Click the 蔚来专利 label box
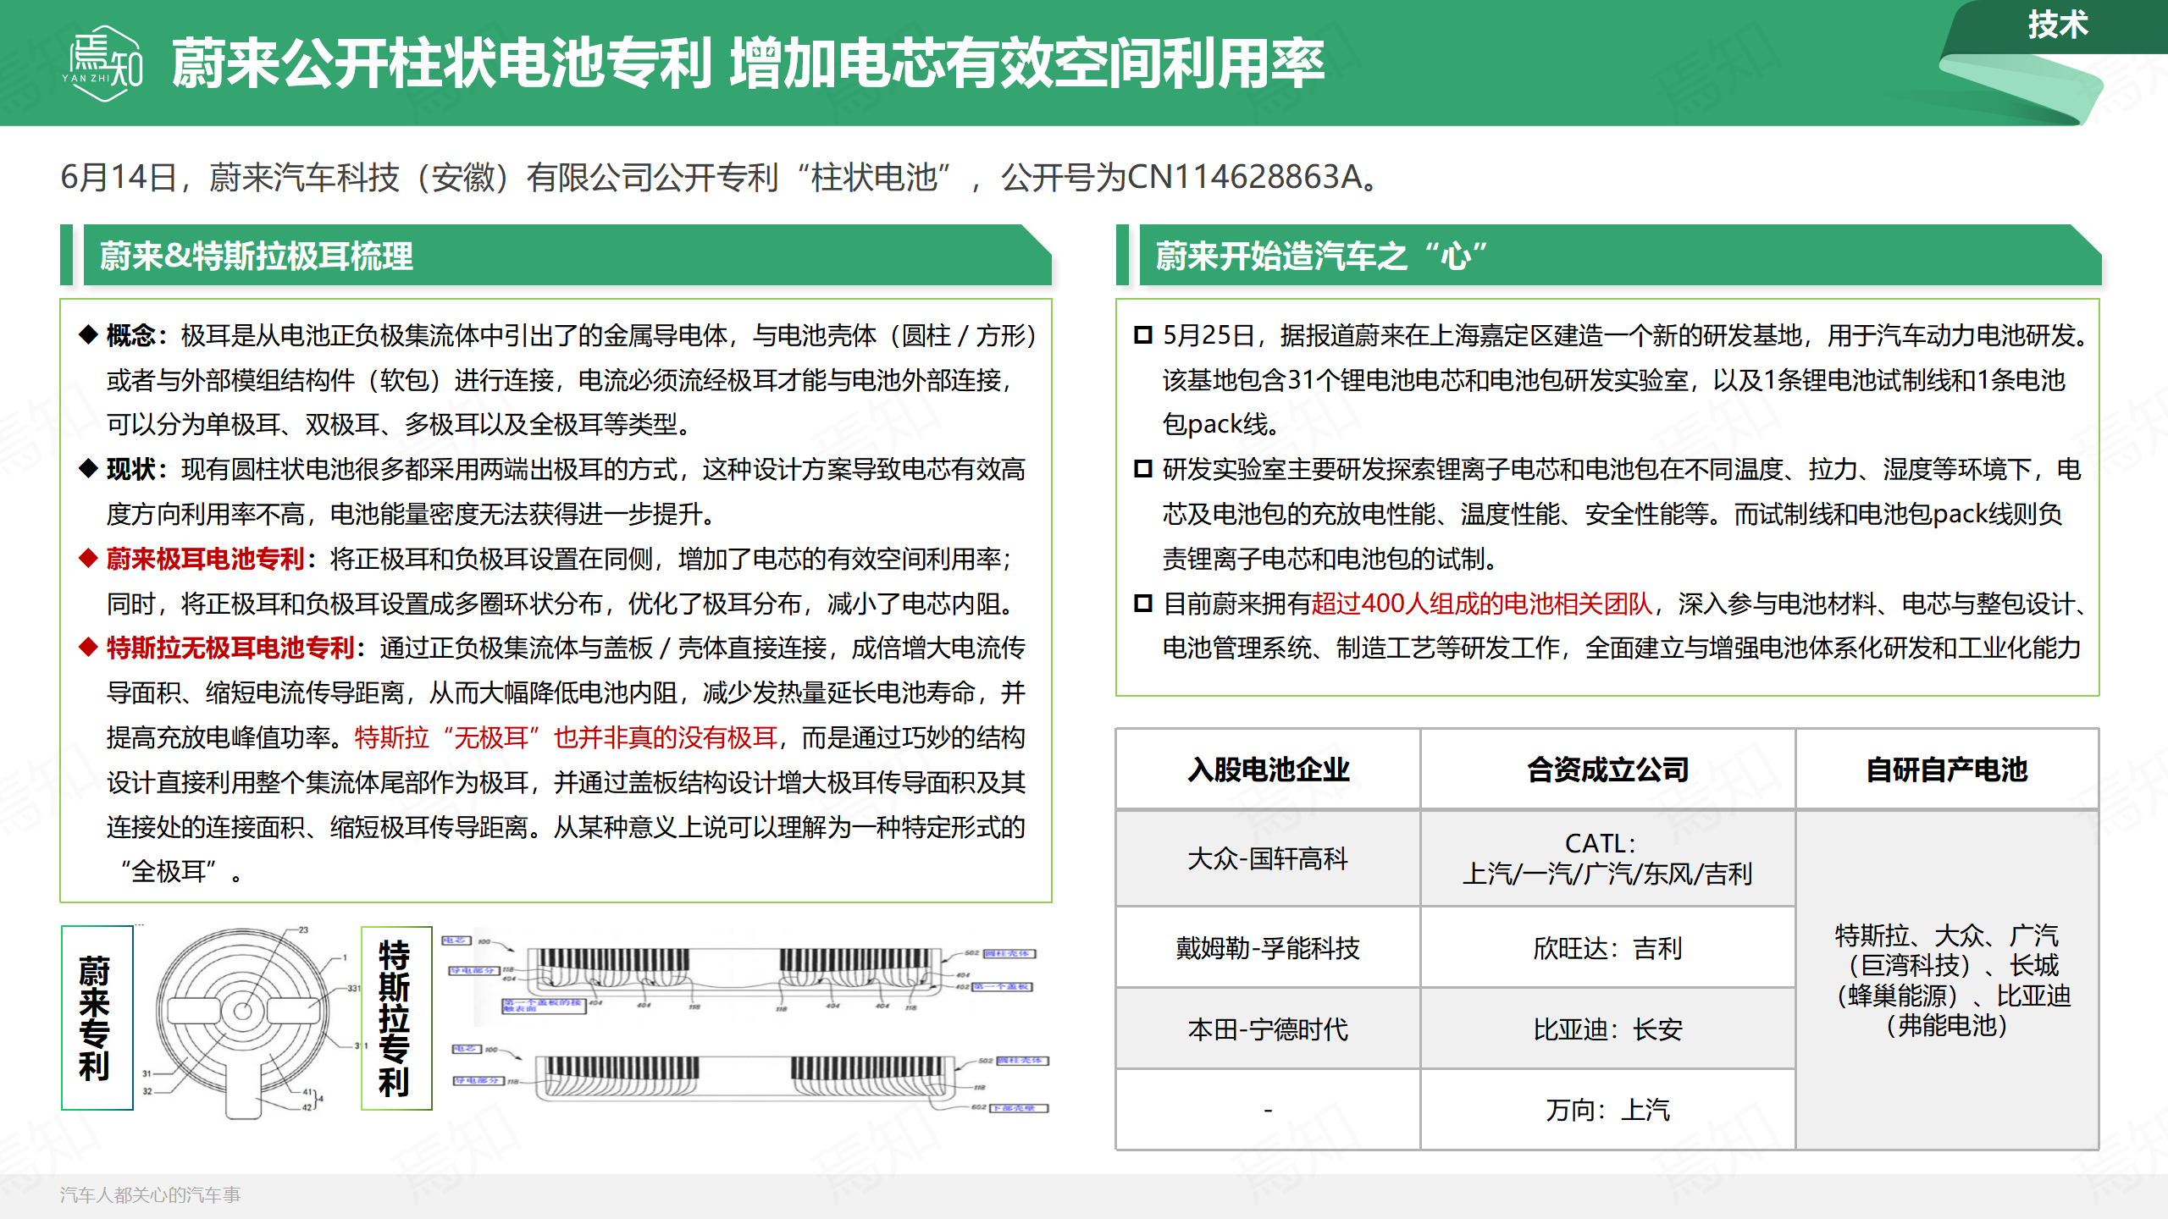 [97, 1018]
